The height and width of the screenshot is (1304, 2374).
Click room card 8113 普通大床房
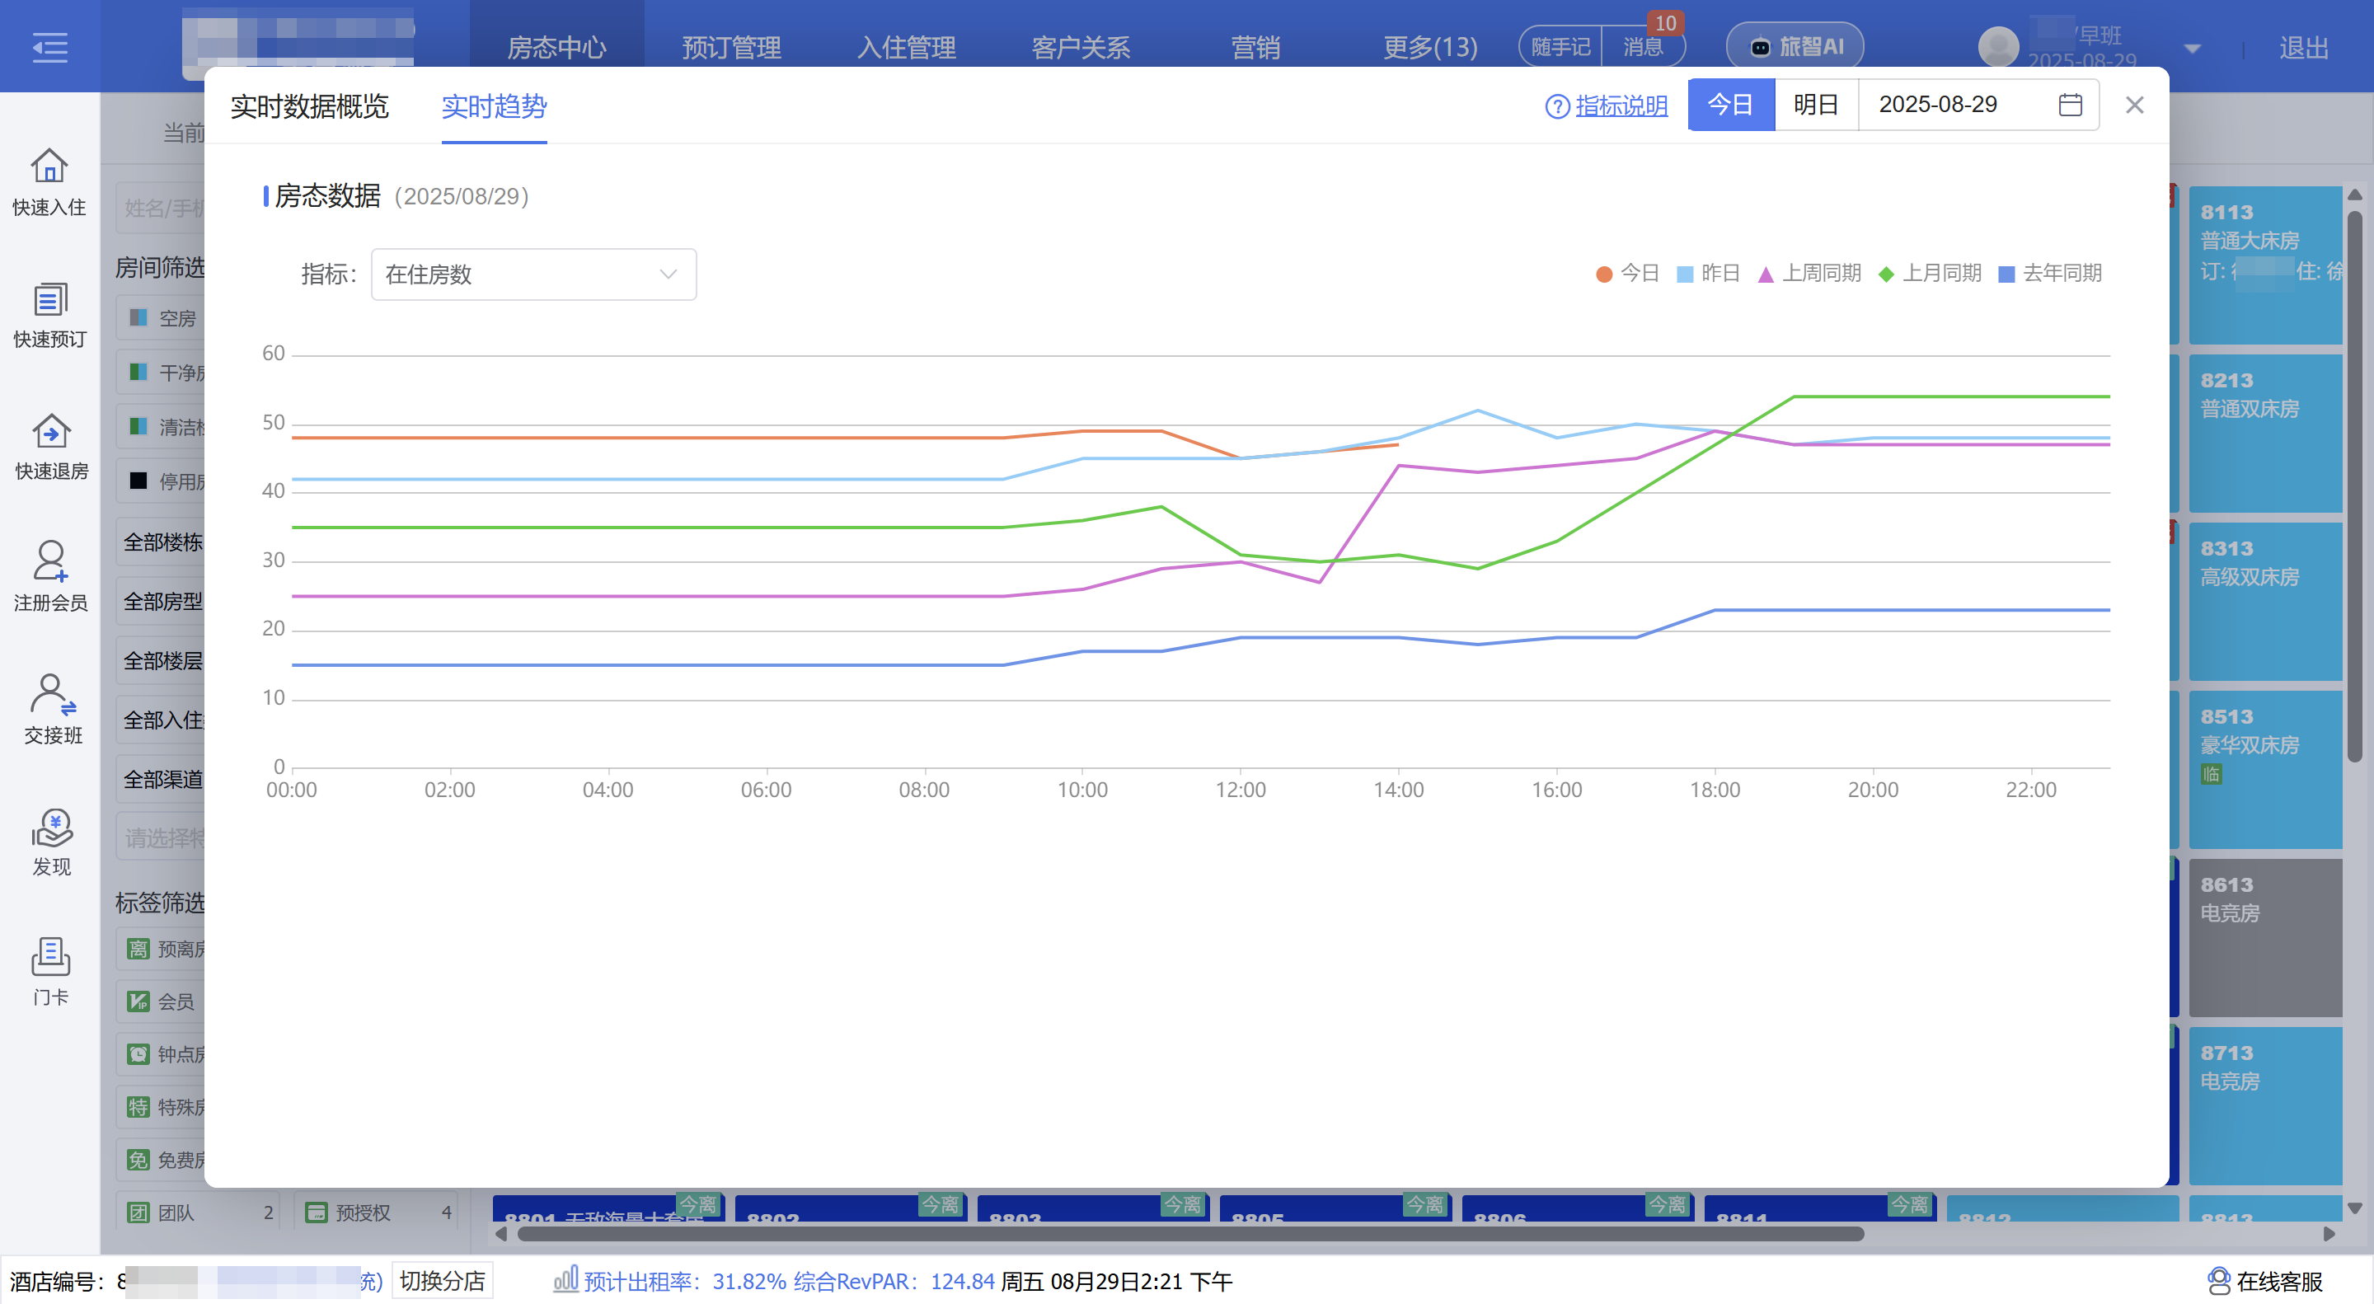[2265, 265]
